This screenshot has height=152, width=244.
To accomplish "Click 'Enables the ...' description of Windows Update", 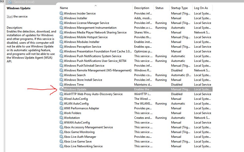I will pyautogui.click(x=143, y=89).
